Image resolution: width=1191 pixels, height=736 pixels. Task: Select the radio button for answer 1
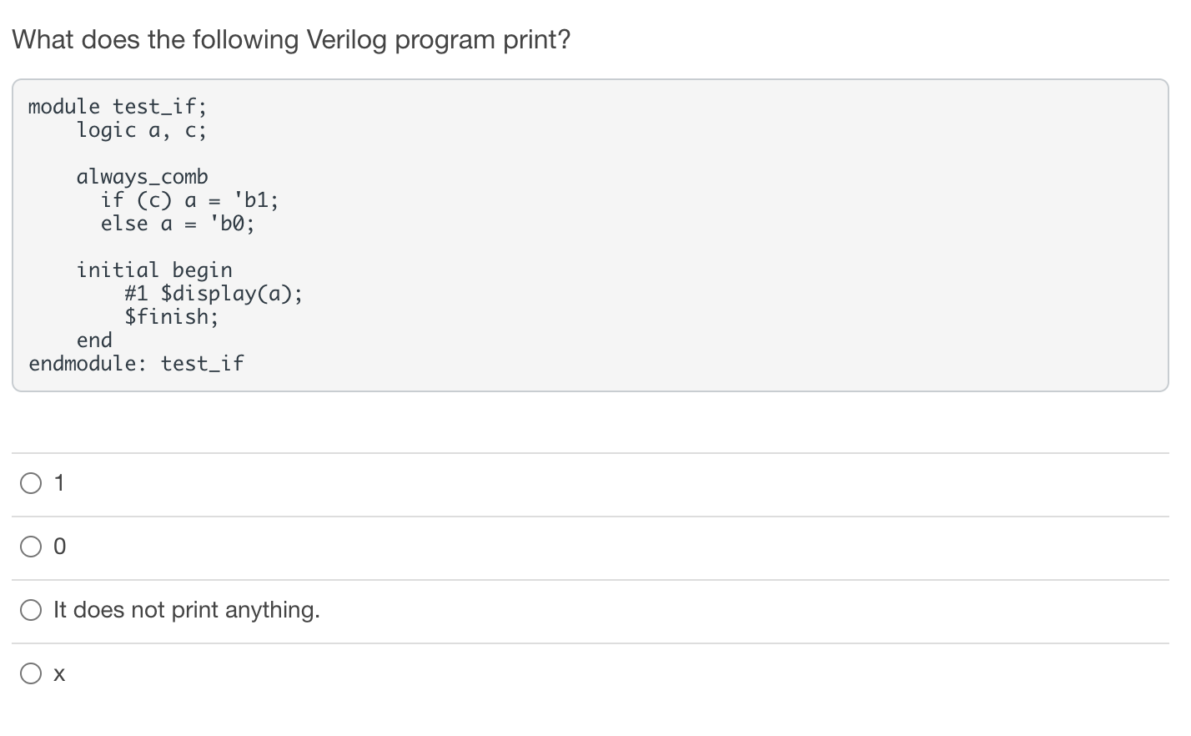click(x=31, y=482)
